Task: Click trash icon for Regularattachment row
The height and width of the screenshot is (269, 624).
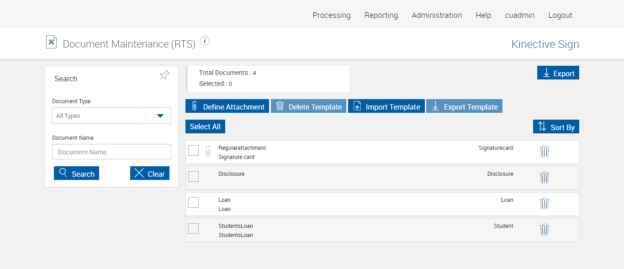Action: coord(544,152)
